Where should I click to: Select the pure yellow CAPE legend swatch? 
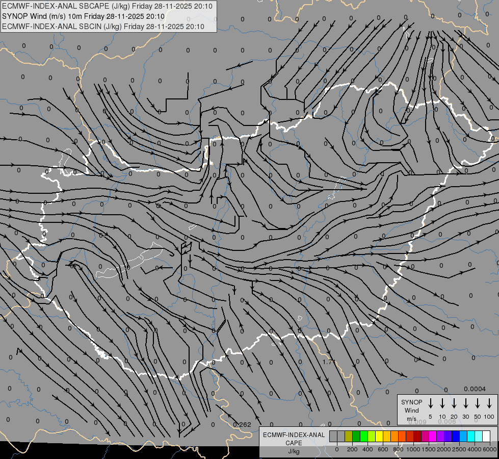coord(379,436)
